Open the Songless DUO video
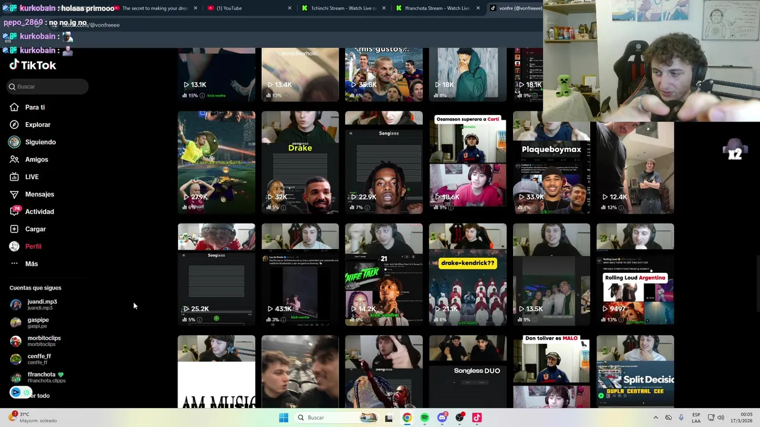760x427 pixels. [468, 371]
